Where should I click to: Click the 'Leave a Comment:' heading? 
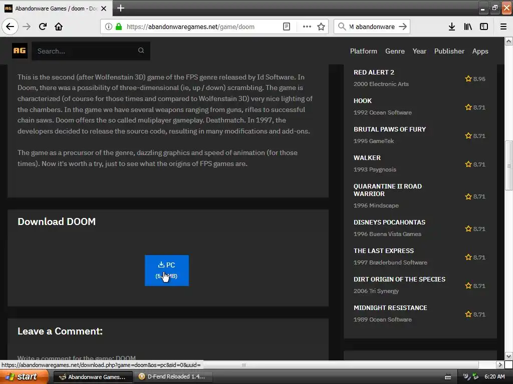[60, 331]
